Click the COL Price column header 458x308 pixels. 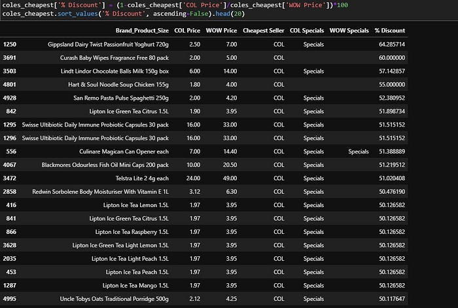tap(187, 30)
